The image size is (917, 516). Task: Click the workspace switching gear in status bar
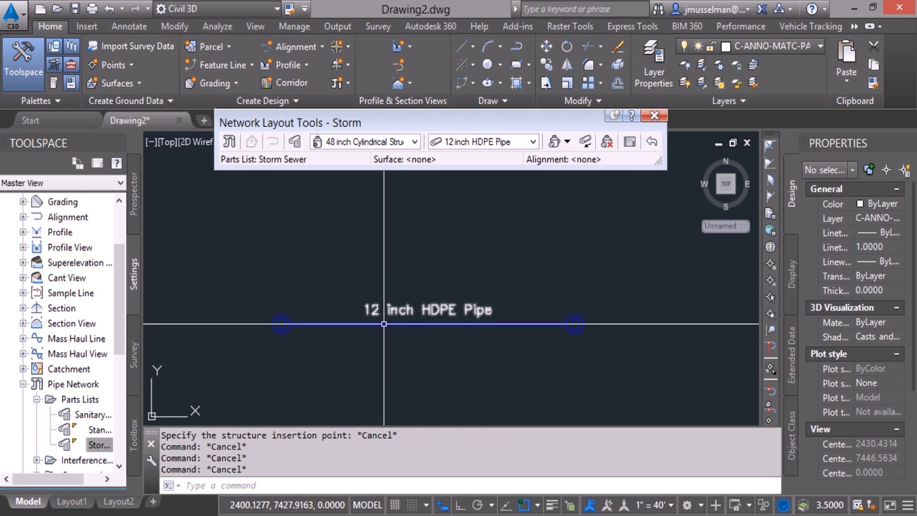point(687,505)
